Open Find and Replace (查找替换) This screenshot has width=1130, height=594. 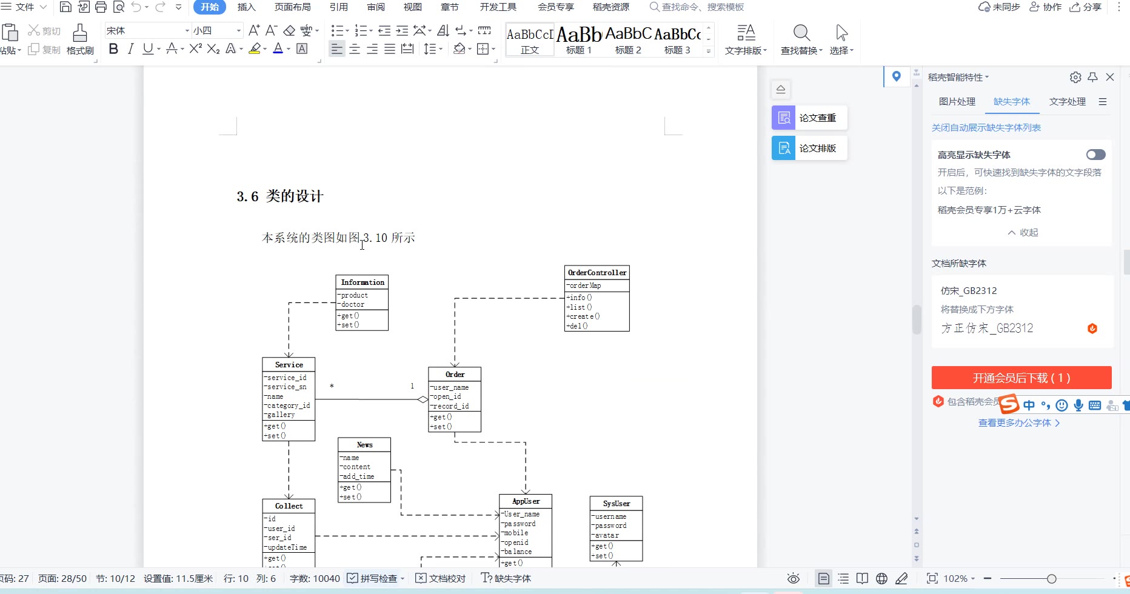801,40
